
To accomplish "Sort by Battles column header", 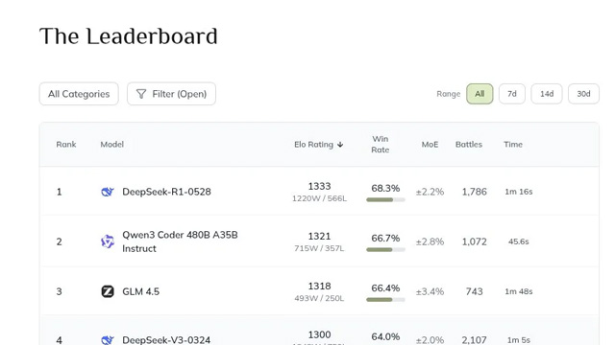I will coord(469,145).
